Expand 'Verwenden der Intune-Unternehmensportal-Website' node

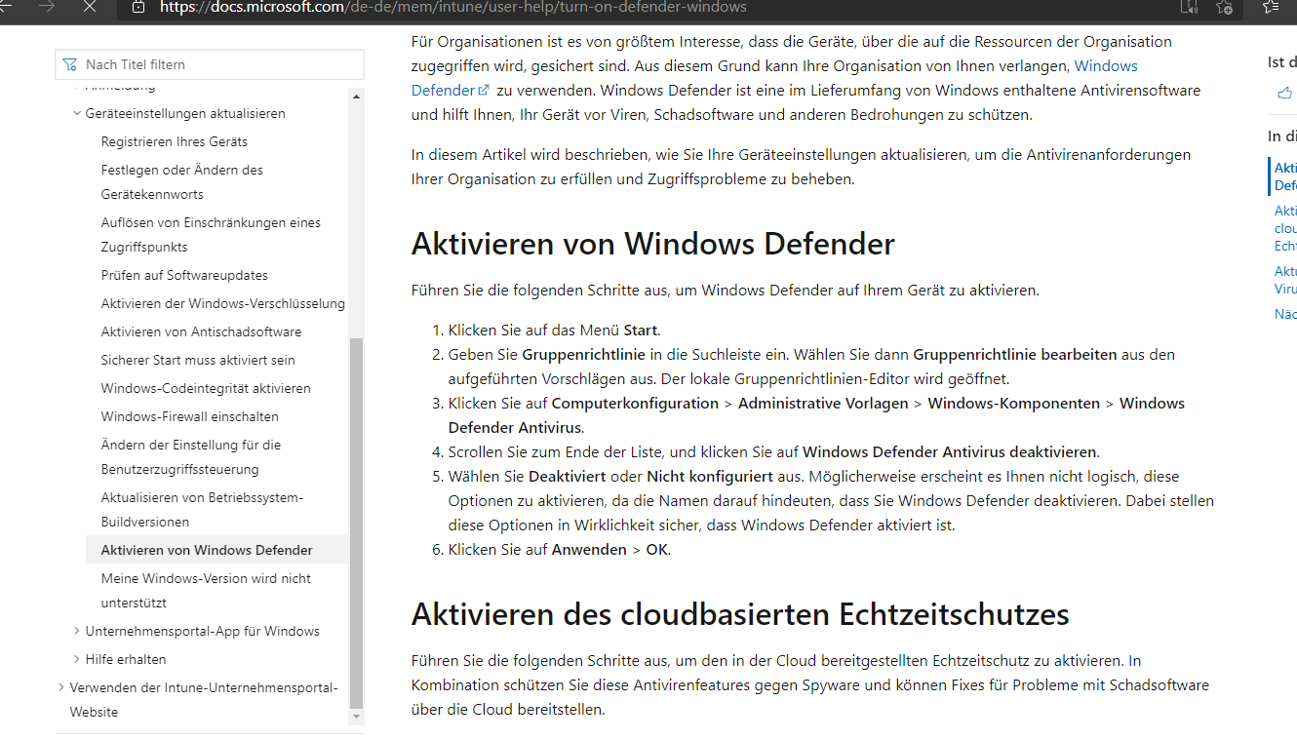(61, 687)
